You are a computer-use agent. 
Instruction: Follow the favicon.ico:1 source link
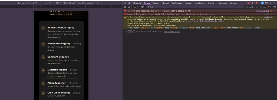tap(262, 11)
